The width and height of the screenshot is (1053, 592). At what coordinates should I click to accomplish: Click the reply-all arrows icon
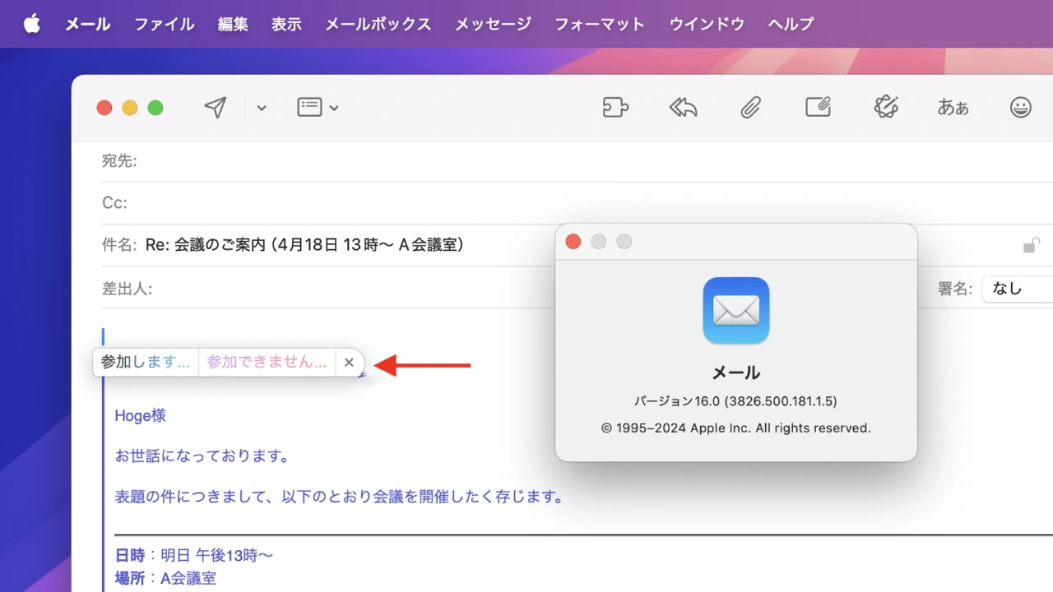(683, 108)
